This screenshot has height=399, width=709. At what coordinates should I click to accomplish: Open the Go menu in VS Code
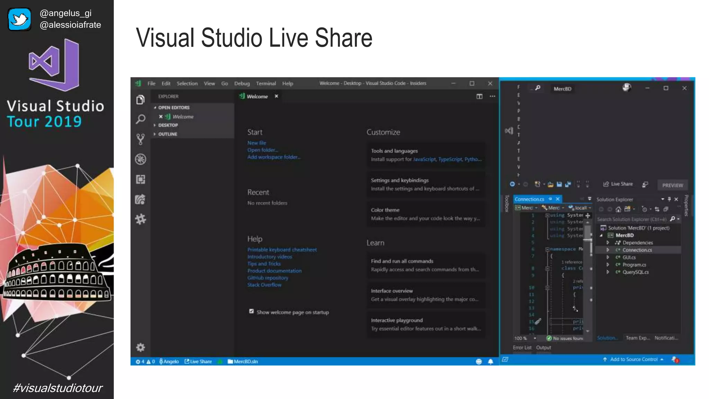224,83
